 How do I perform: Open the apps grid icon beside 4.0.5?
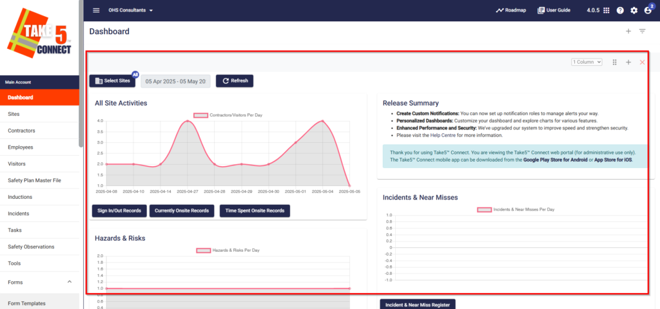click(x=606, y=10)
